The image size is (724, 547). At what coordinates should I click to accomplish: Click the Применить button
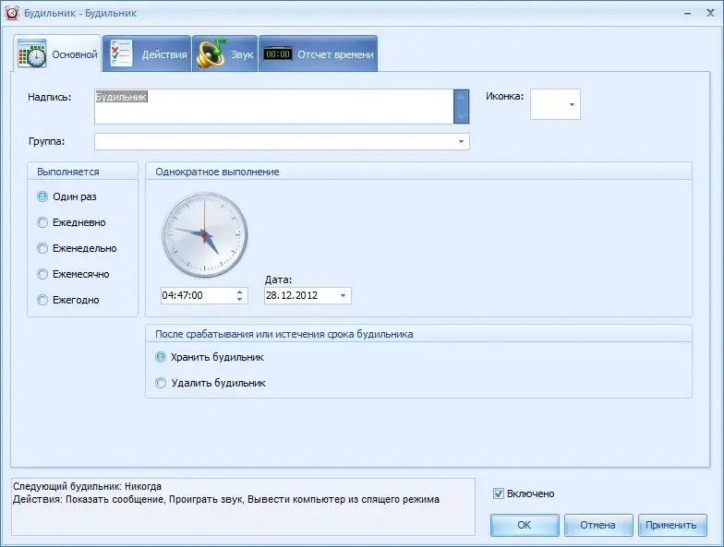point(672,526)
